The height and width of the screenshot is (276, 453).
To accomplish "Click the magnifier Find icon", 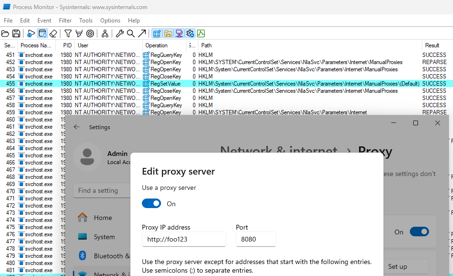I will pyautogui.click(x=130, y=33).
